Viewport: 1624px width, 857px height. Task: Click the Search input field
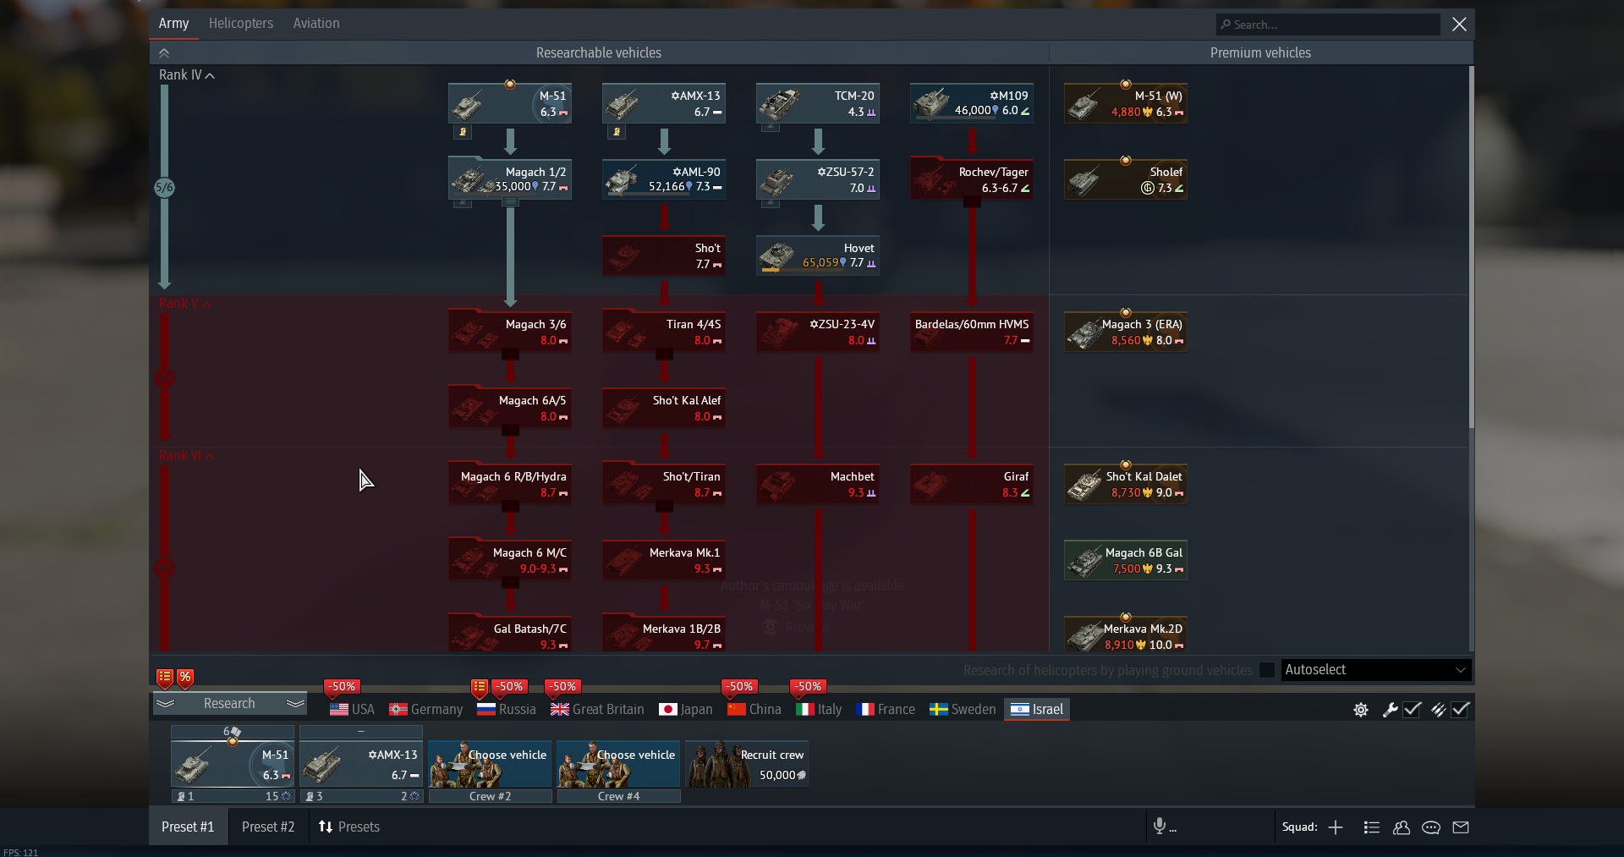point(1328,25)
